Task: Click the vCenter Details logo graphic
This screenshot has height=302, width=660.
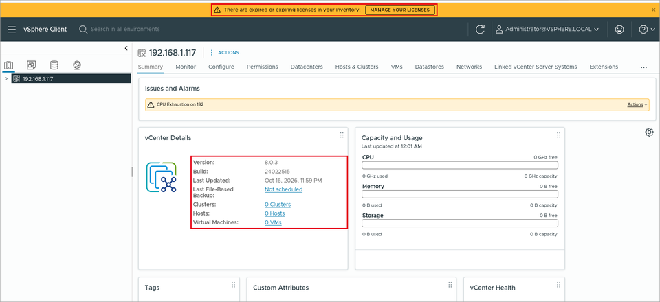Action: coord(162,177)
